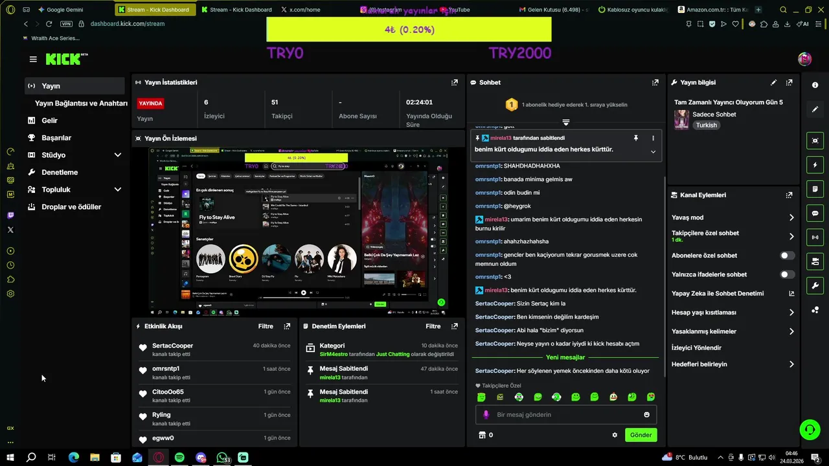Screen dimensions: 829x466
Task: Toggle the wrench icon in right rail
Action: (x=815, y=285)
